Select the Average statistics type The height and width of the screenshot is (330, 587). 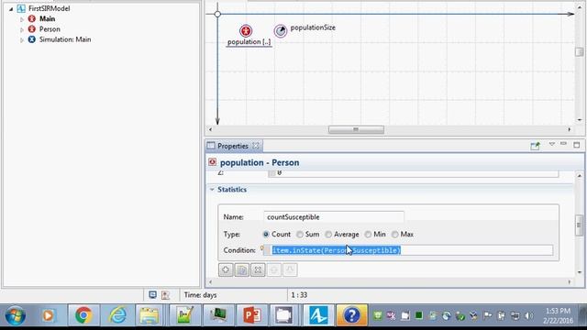tap(328, 235)
